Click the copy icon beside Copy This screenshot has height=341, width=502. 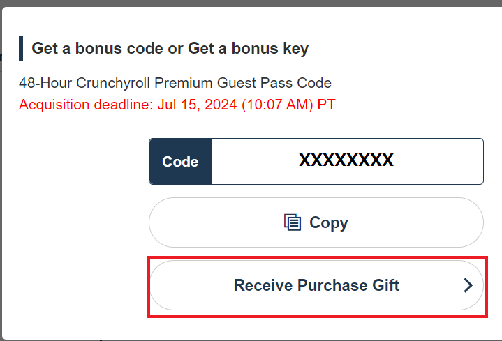tap(293, 222)
